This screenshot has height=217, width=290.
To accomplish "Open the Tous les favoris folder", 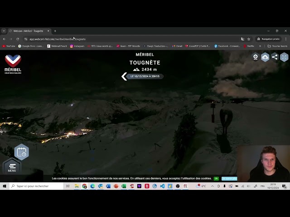I will click(x=277, y=46).
